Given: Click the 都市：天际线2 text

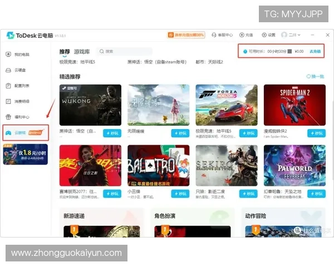Looking at the screenshot, I should [209, 62].
